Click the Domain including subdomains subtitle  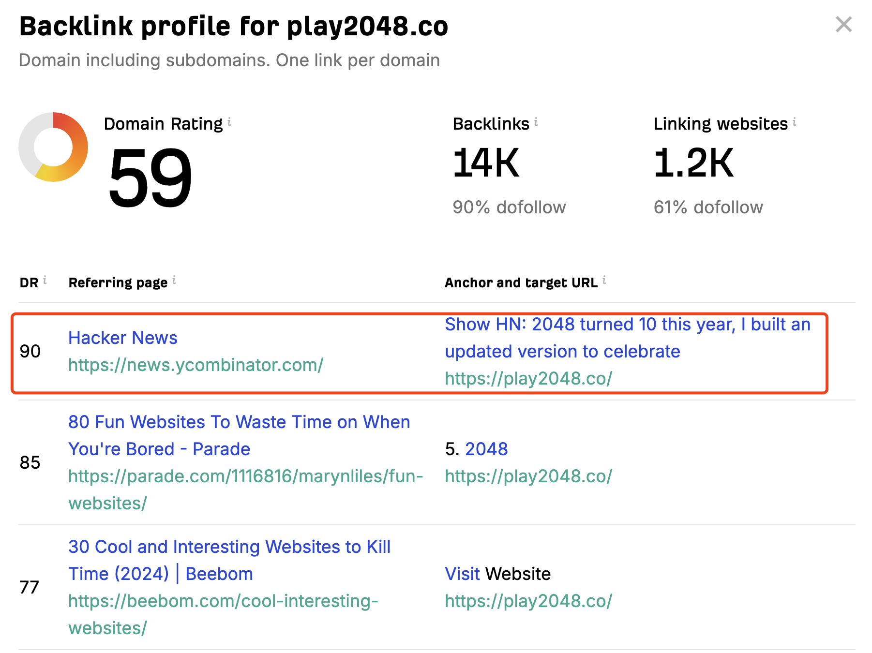point(229,60)
